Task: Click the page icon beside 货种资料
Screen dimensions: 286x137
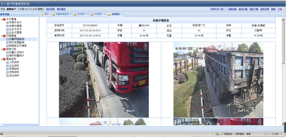Action: (x=7, y=72)
